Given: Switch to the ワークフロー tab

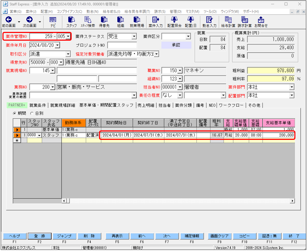Looking at the screenshot, I should point(231,106).
